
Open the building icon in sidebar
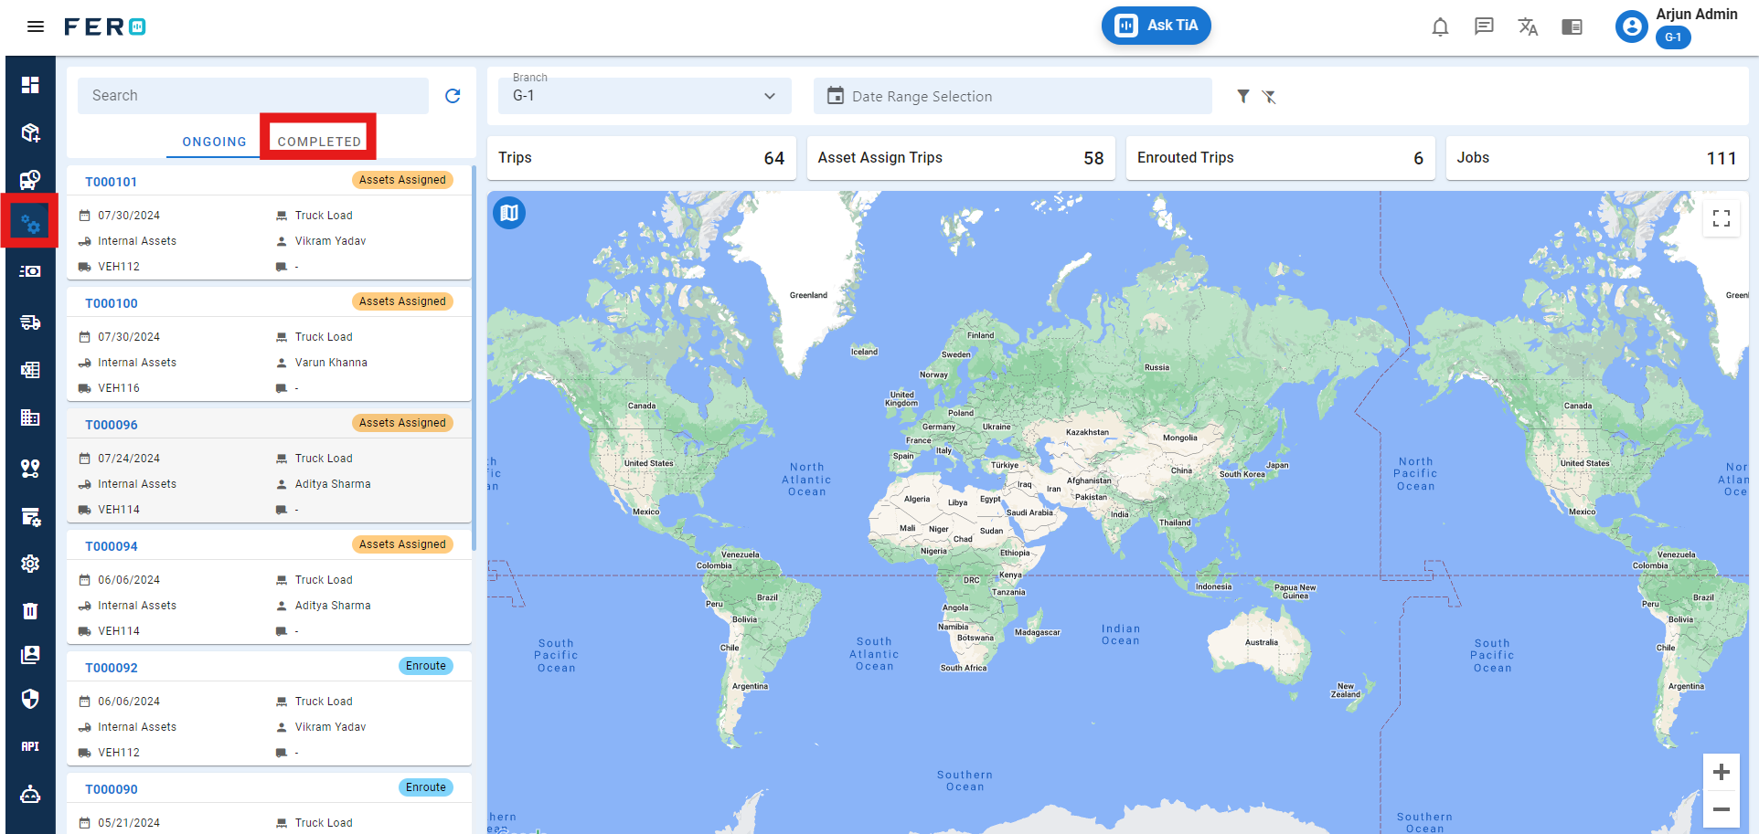(x=30, y=417)
